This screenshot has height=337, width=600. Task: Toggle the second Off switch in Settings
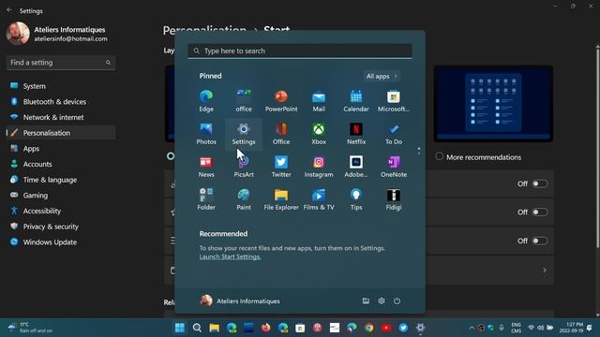tap(540, 212)
